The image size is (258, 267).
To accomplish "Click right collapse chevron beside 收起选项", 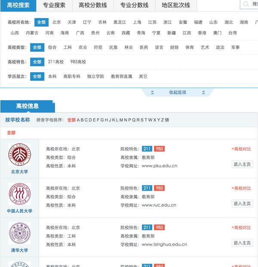I will click(203, 92).
